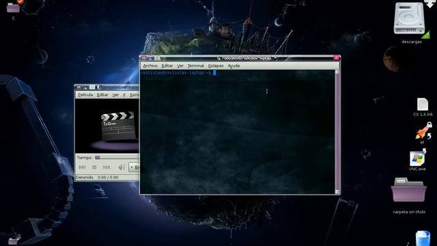Close the Totem player window

(79, 87)
